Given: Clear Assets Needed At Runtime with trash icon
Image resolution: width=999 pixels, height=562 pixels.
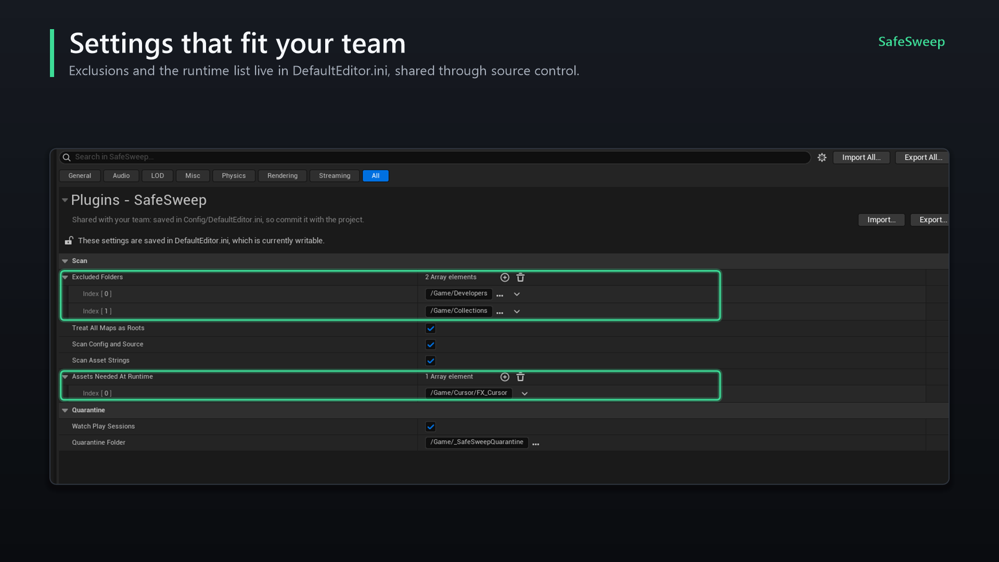Looking at the screenshot, I should coord(520,377).
